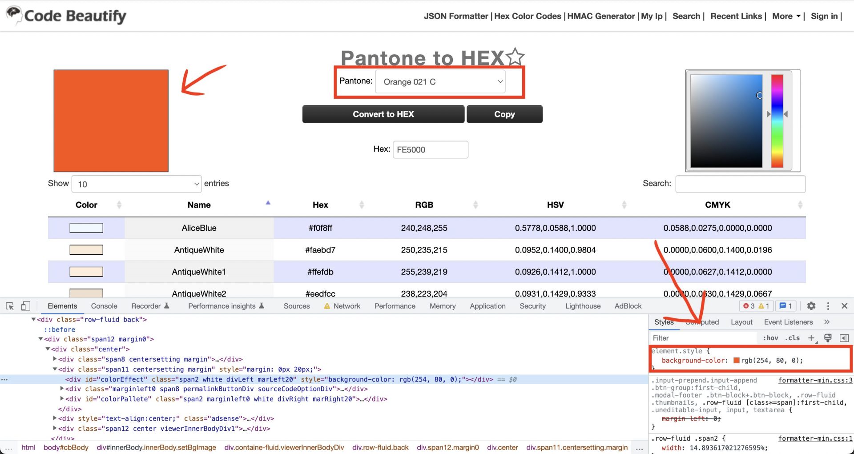Collapse the span12 margin0 div node
The width and height of the screenshot is (854, 454).
(x=40, y=339)
